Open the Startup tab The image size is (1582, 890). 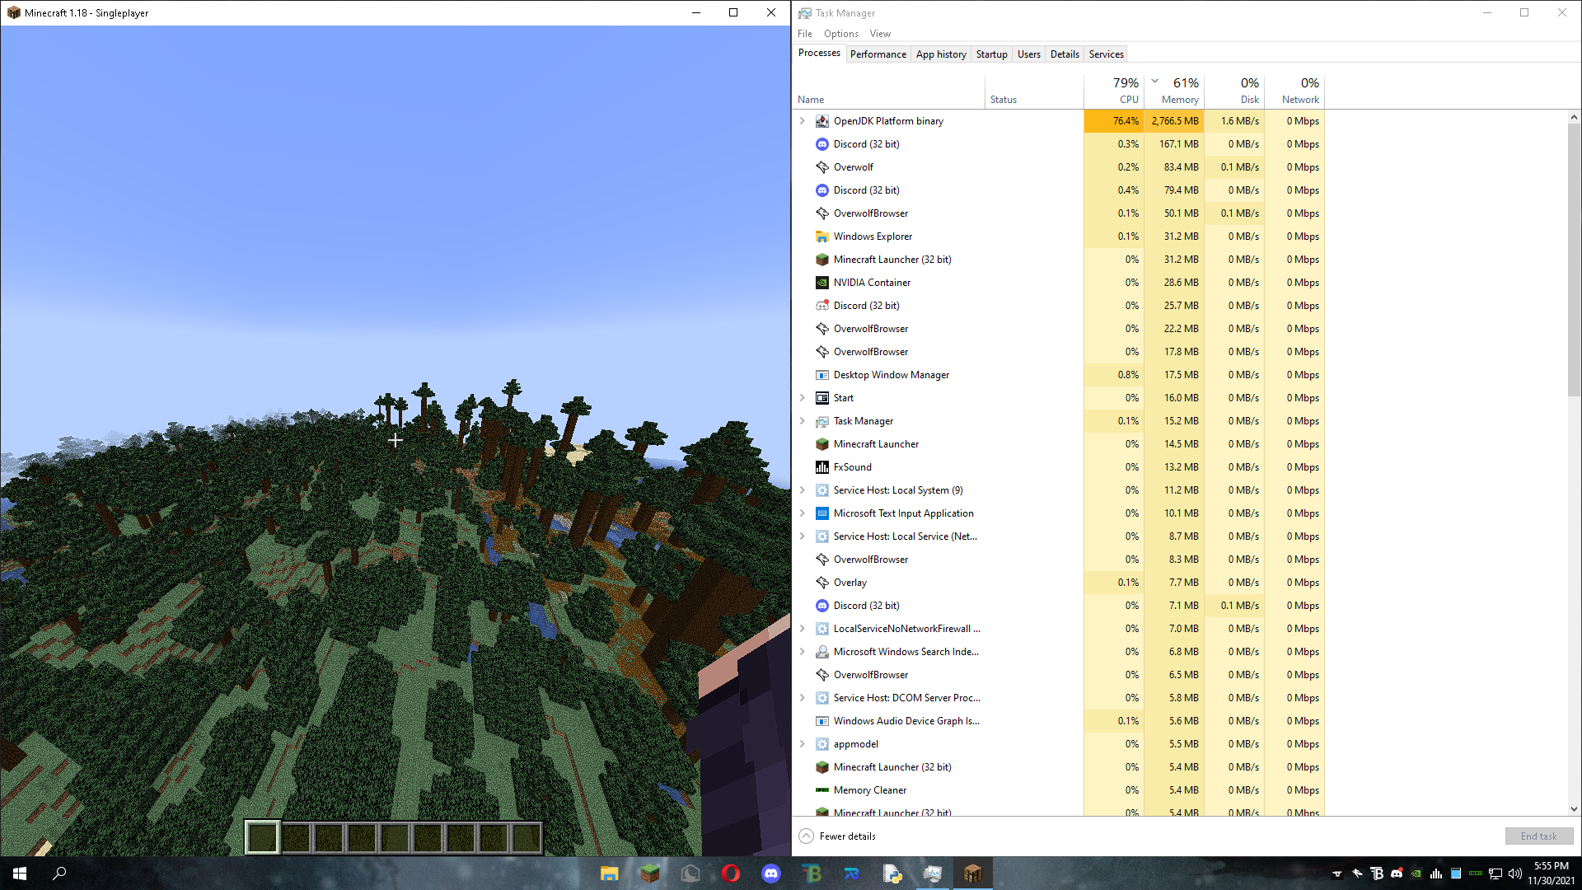991,54
